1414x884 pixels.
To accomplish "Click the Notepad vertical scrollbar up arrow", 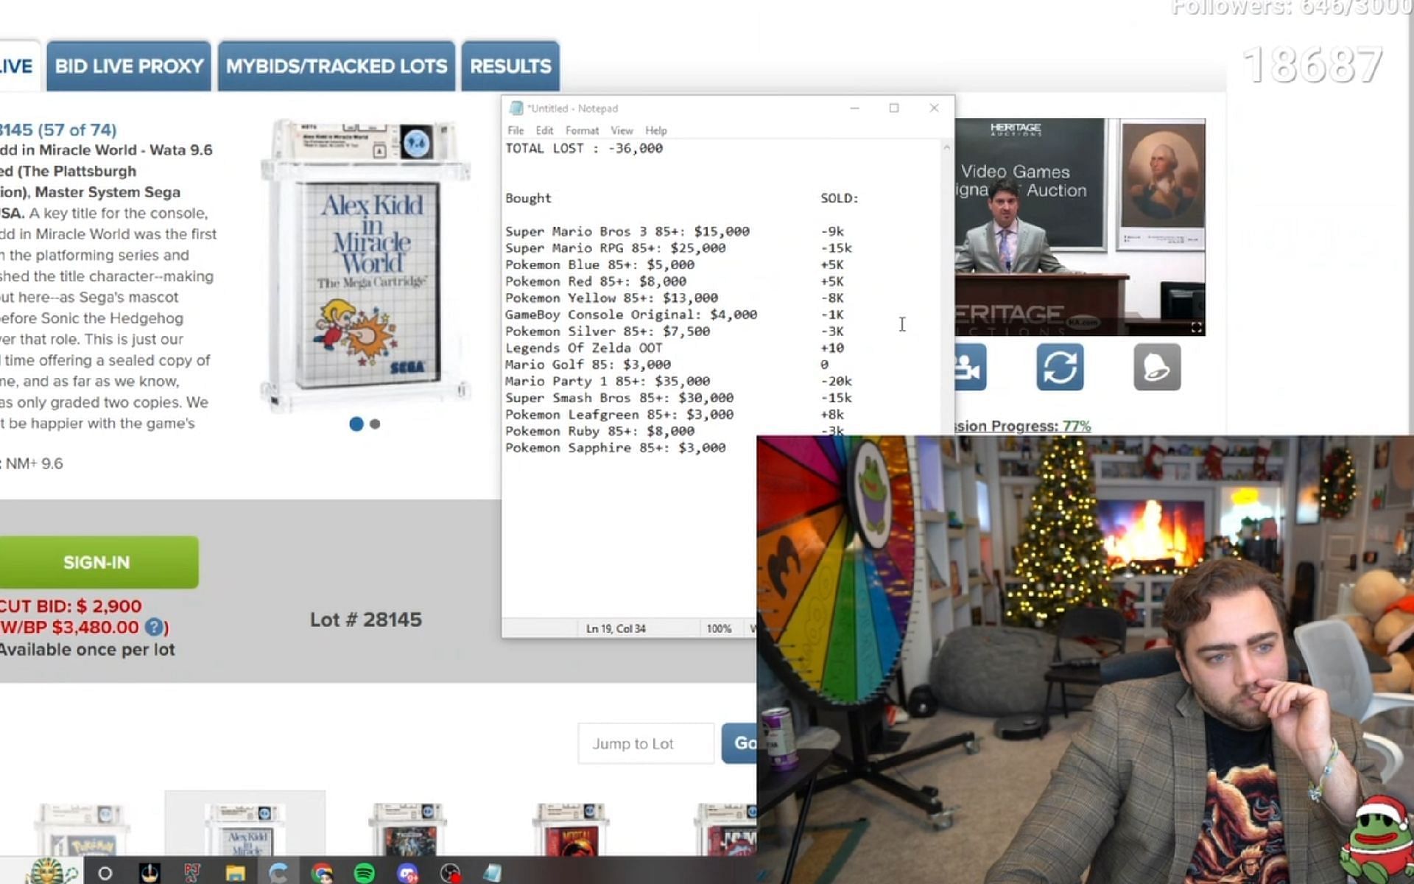I will (946, 148).
